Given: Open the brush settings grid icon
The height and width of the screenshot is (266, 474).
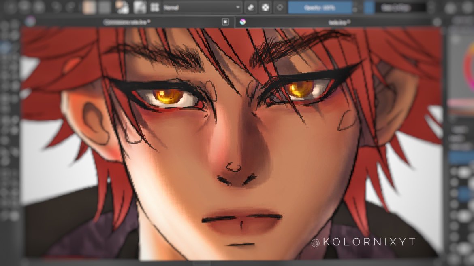Looking at the screenshot, I should pyautogui.click(x=155, y=7).
